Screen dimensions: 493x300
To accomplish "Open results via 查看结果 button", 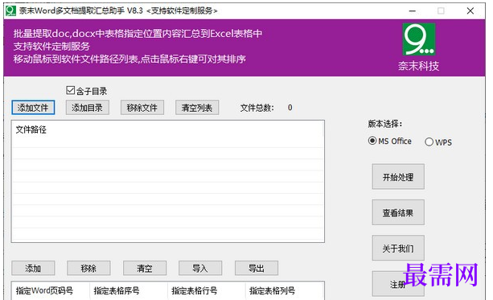I will pyautogui.click(x=398, y=212).
